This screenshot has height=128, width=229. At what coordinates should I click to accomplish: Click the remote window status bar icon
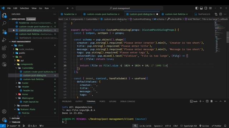click(x=3, y=126)
